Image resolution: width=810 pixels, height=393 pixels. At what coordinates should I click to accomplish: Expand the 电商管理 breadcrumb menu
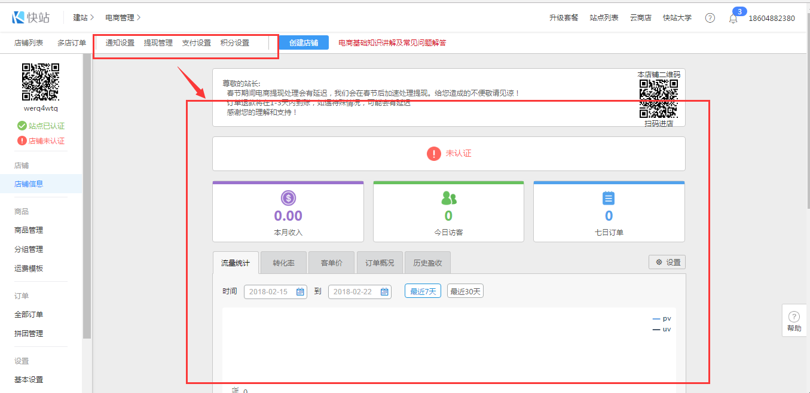coord(123,18)
